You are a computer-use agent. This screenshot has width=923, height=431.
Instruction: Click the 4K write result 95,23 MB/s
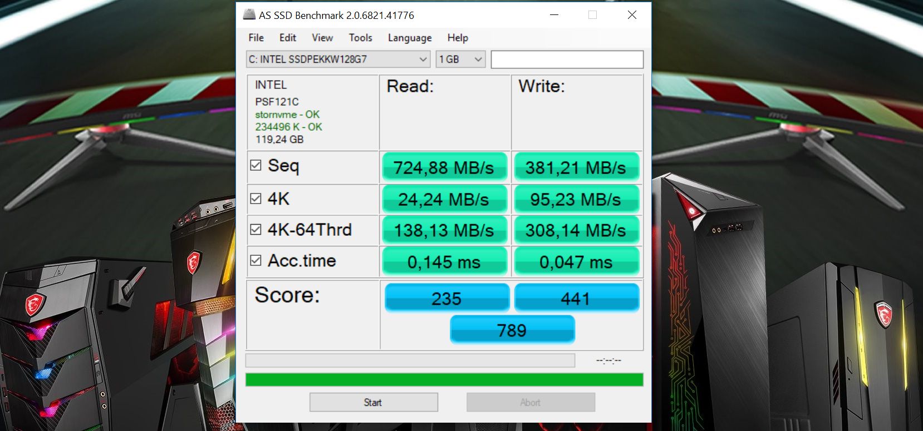click(x=576, y=199)
